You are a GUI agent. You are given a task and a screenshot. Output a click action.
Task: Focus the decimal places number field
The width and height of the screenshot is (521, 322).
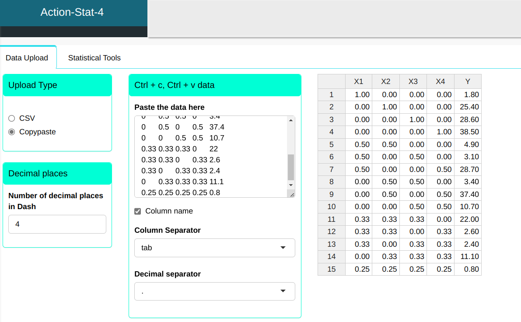click(x=57, y=224)
